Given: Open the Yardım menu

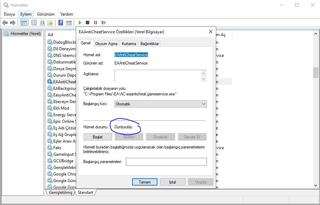Looking at the screenshot, I should [66, 14].
